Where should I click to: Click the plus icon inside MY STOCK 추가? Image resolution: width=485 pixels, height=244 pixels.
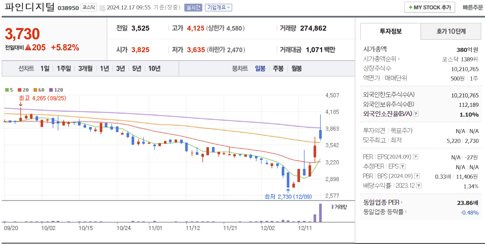point(411,7)
